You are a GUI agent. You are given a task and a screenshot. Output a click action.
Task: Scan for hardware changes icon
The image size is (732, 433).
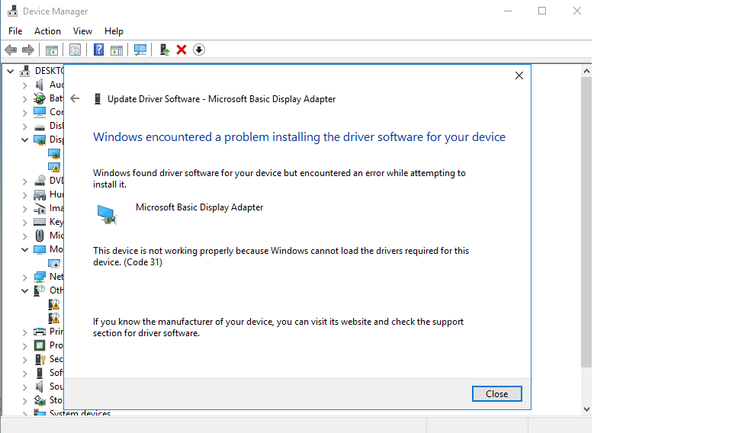pyautogui.click(x=140, y=50)
